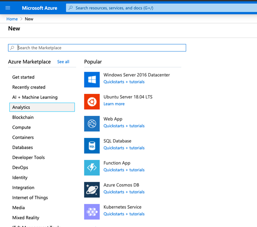Open Learn more under Ubuntu Server

(114, 104)
